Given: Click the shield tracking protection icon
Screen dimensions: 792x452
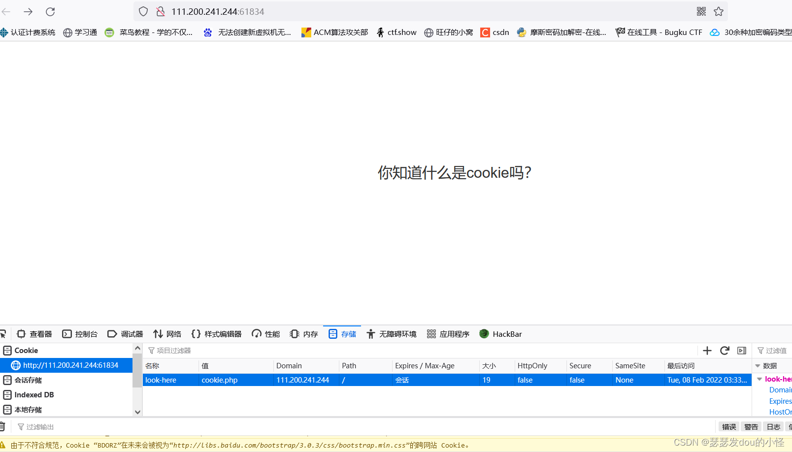Looking at the screenshot, I should (143, 11).
